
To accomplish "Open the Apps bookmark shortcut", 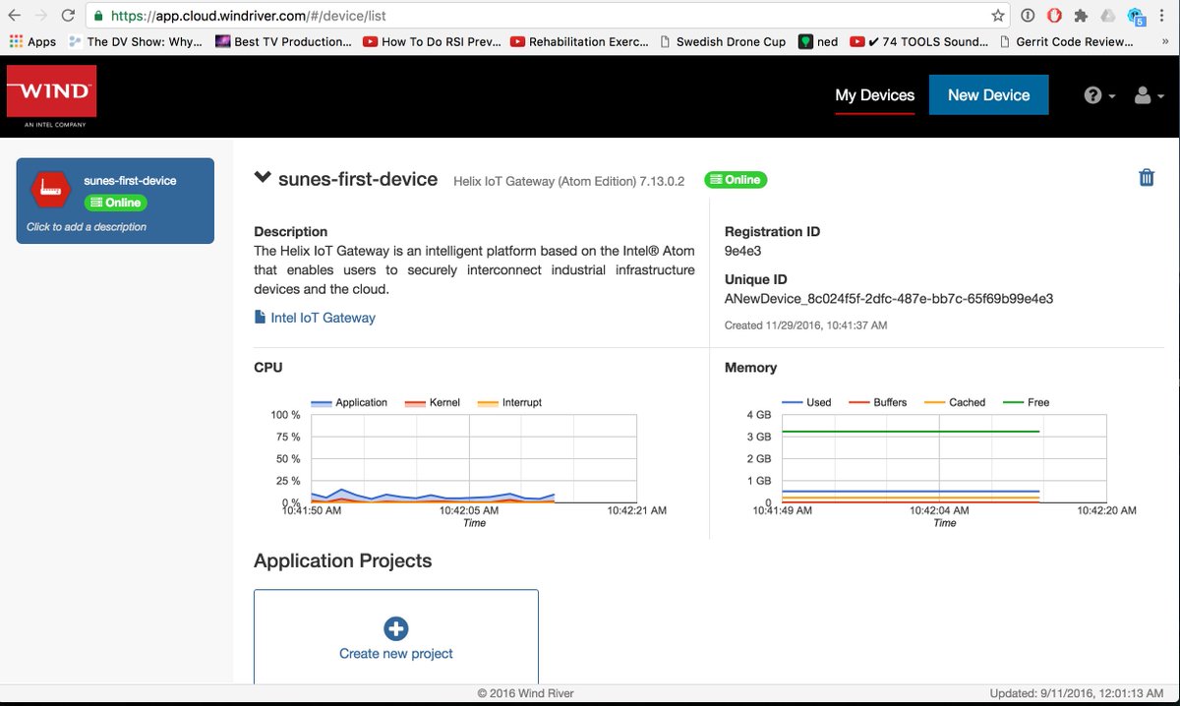I will tap(32, 41).
